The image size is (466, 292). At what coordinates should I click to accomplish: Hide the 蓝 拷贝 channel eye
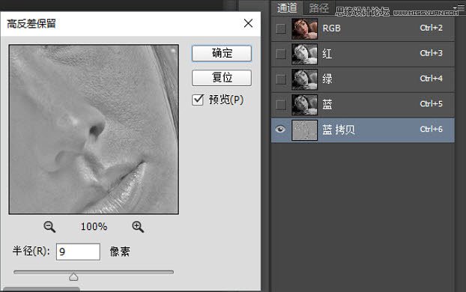point(280,130)
